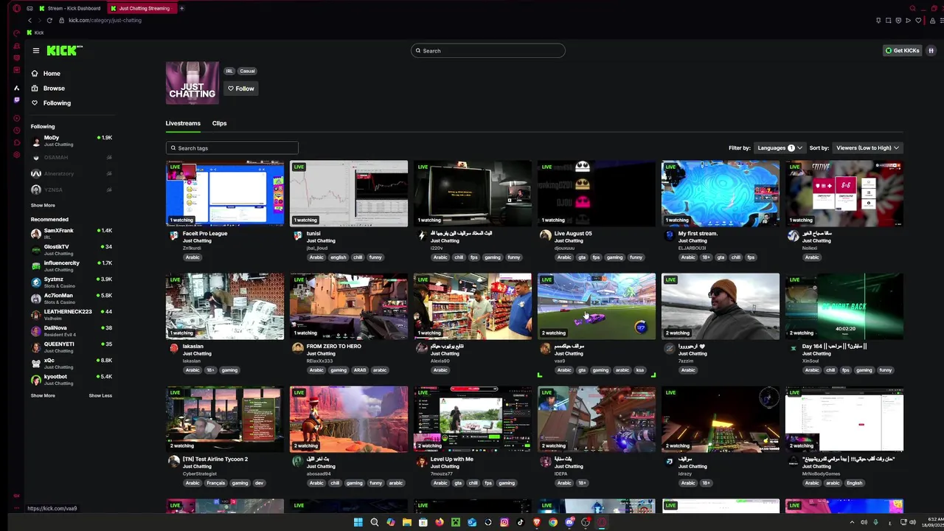Click the main Search field at top
This screenshot has height=531, width=944.
click(x=488, y=50)
